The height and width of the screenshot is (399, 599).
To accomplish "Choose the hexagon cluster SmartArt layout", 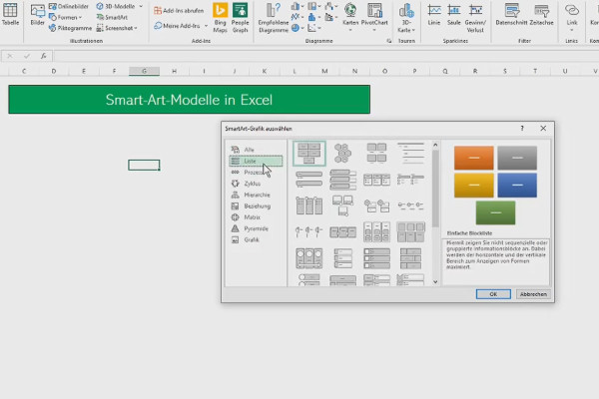I will (x=342, y=153).
